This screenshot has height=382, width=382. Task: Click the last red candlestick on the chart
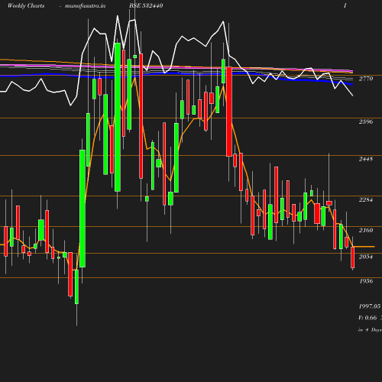point(353,257)
